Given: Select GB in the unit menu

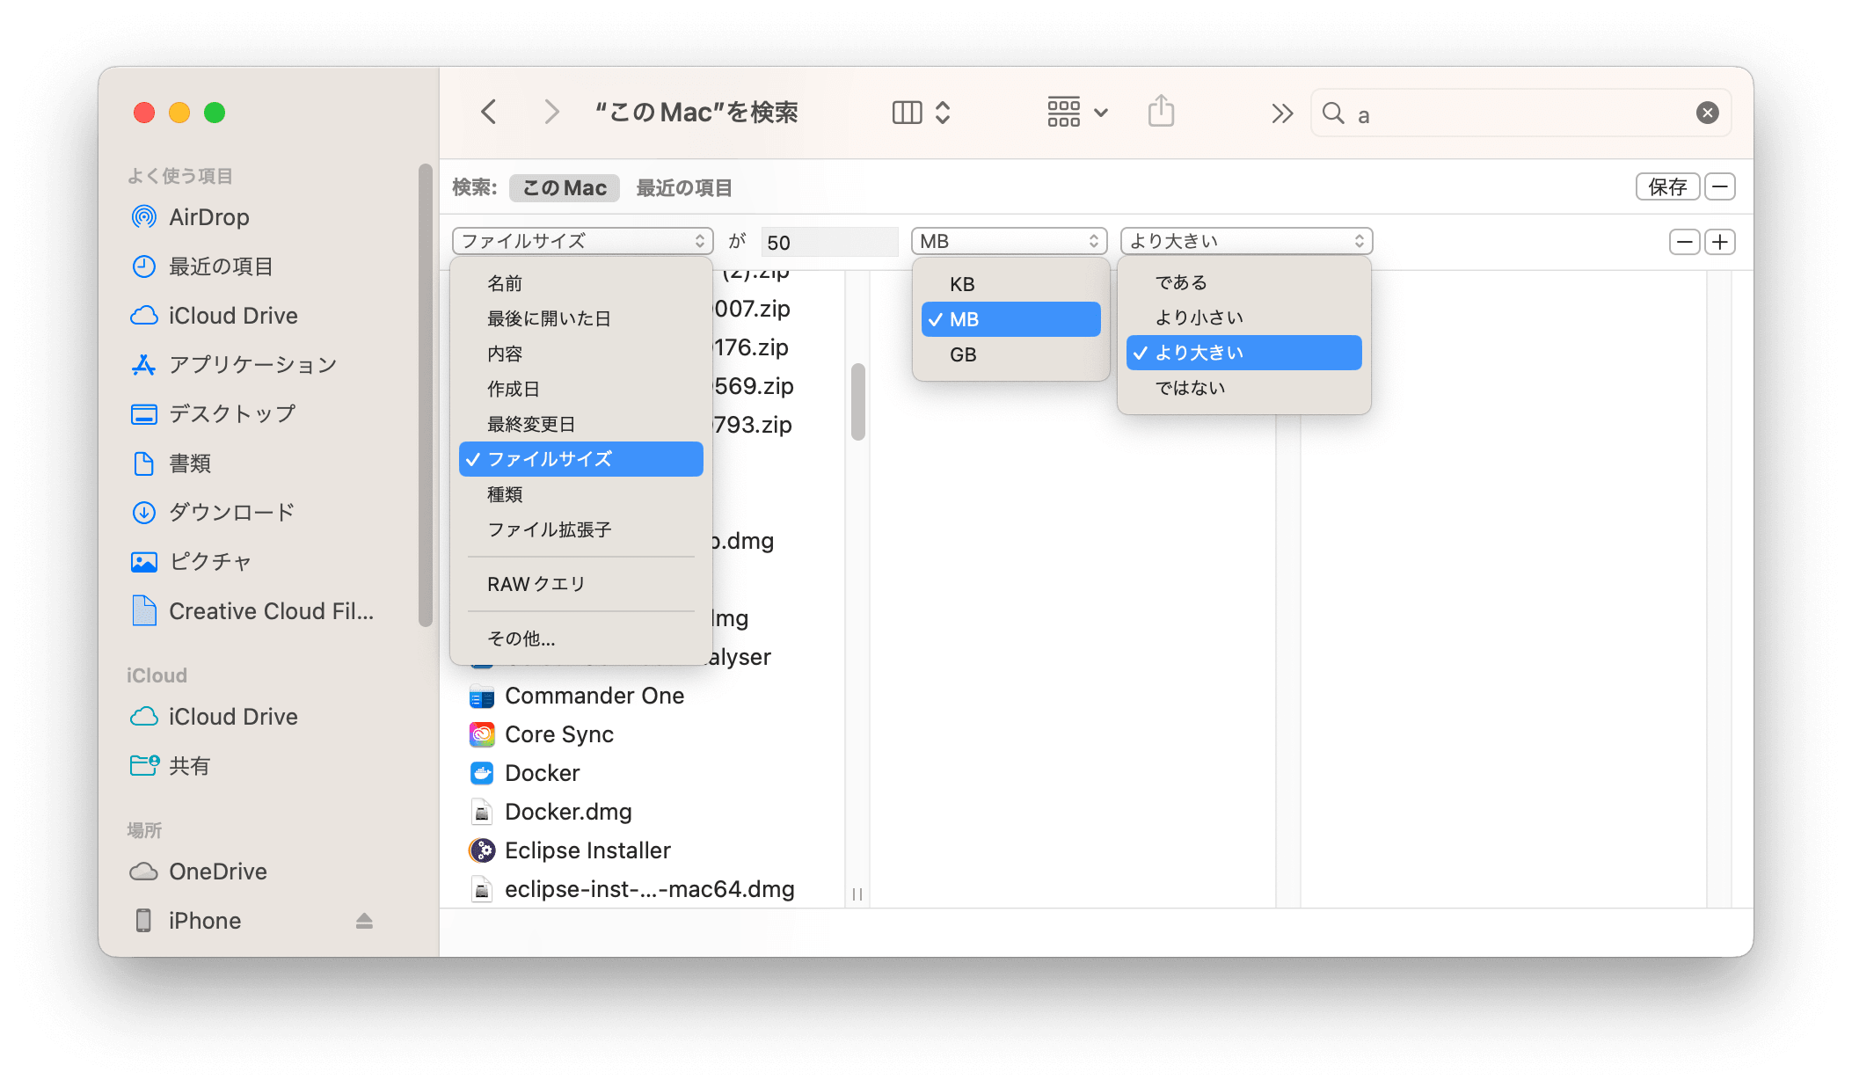Looking at the screenshot, I should [1011, 354].
